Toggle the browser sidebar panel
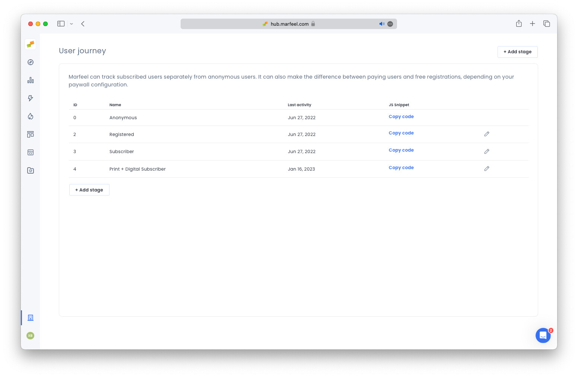 tap(61, 23)
